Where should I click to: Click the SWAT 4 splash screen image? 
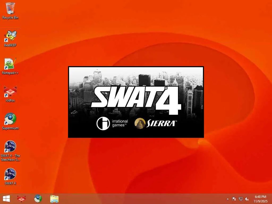[136, 102]
